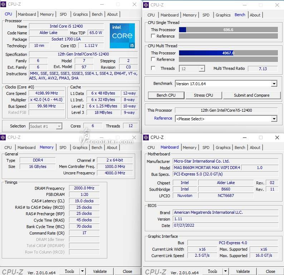
Task: Click the Command Rate value 1T
Action: 84,233
